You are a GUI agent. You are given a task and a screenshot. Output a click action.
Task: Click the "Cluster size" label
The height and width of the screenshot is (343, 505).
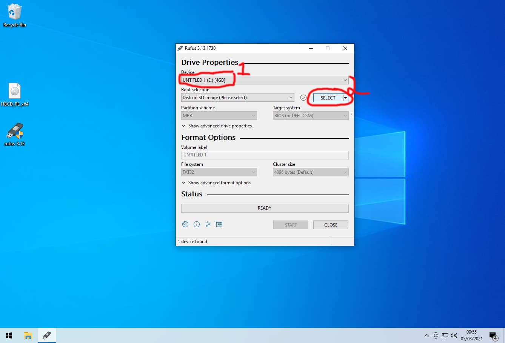click(x=284, y=164)
